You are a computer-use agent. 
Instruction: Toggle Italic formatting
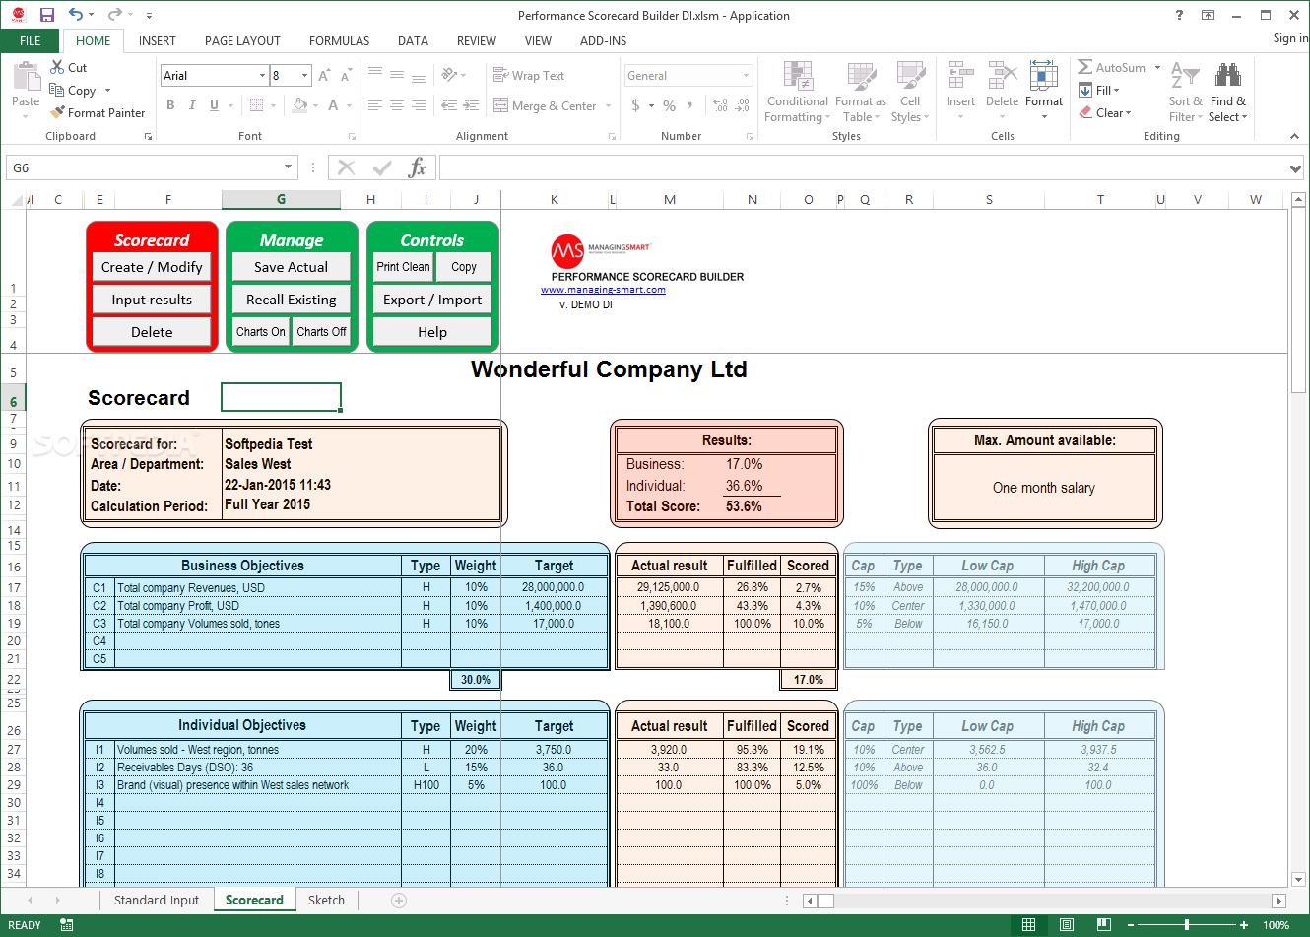(192, 105)
